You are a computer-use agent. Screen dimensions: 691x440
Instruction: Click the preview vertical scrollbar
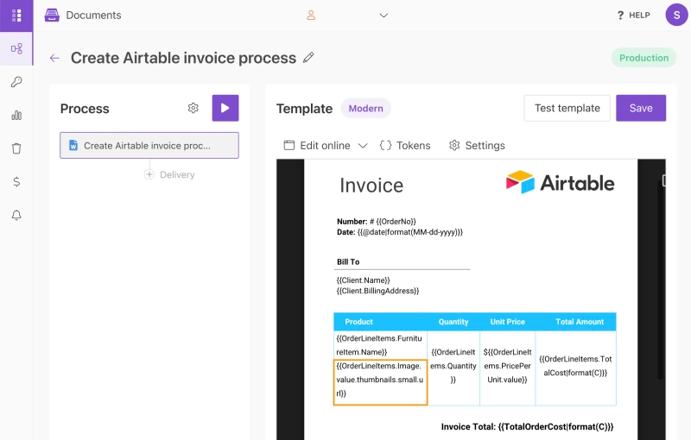660,281
